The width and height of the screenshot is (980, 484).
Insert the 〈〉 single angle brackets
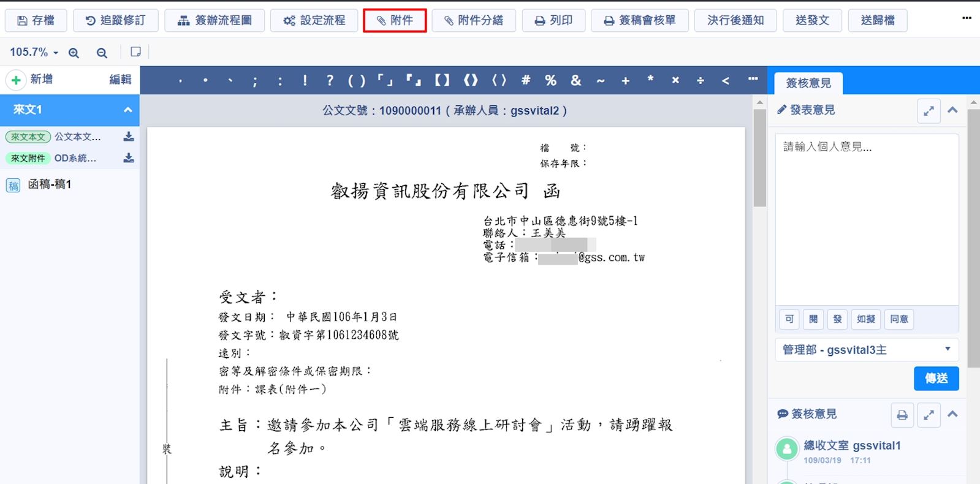pyautogui.click(x=499, y=80)
